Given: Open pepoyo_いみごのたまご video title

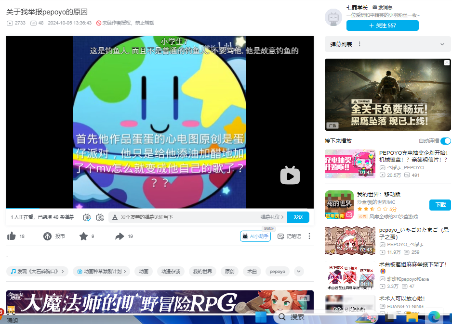Looking at the screenshot, I should point(414,233).
